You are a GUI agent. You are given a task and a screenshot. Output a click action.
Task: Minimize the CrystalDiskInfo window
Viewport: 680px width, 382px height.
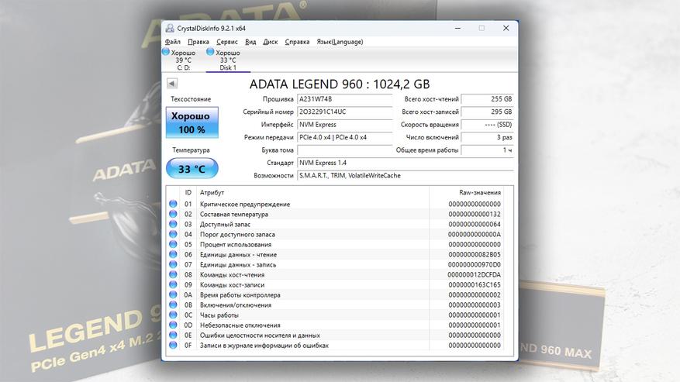[457, 28]
